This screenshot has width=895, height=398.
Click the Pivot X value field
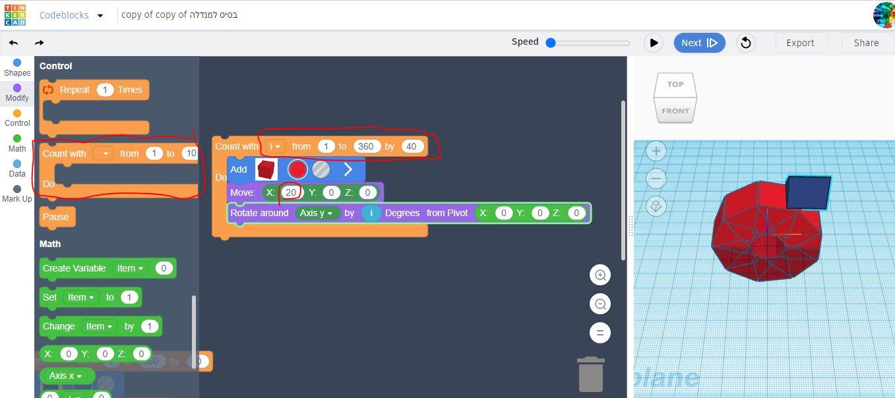pos(503,213)
